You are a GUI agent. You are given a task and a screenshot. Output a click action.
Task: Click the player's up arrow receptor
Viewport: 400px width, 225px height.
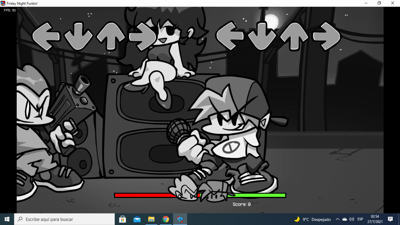294,36
